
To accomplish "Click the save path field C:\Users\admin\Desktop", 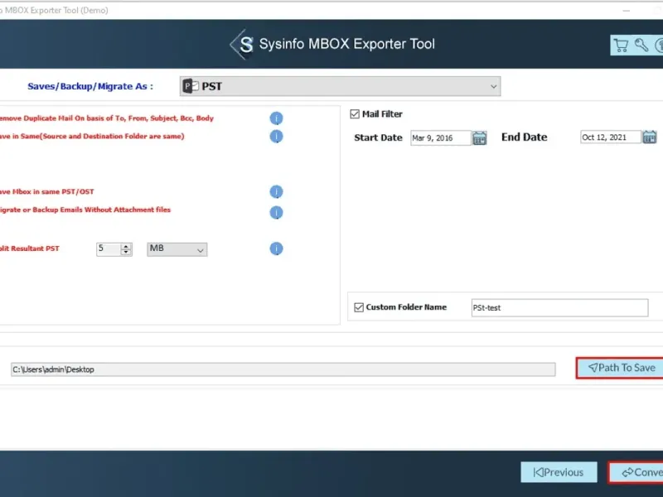I will 283,369.
